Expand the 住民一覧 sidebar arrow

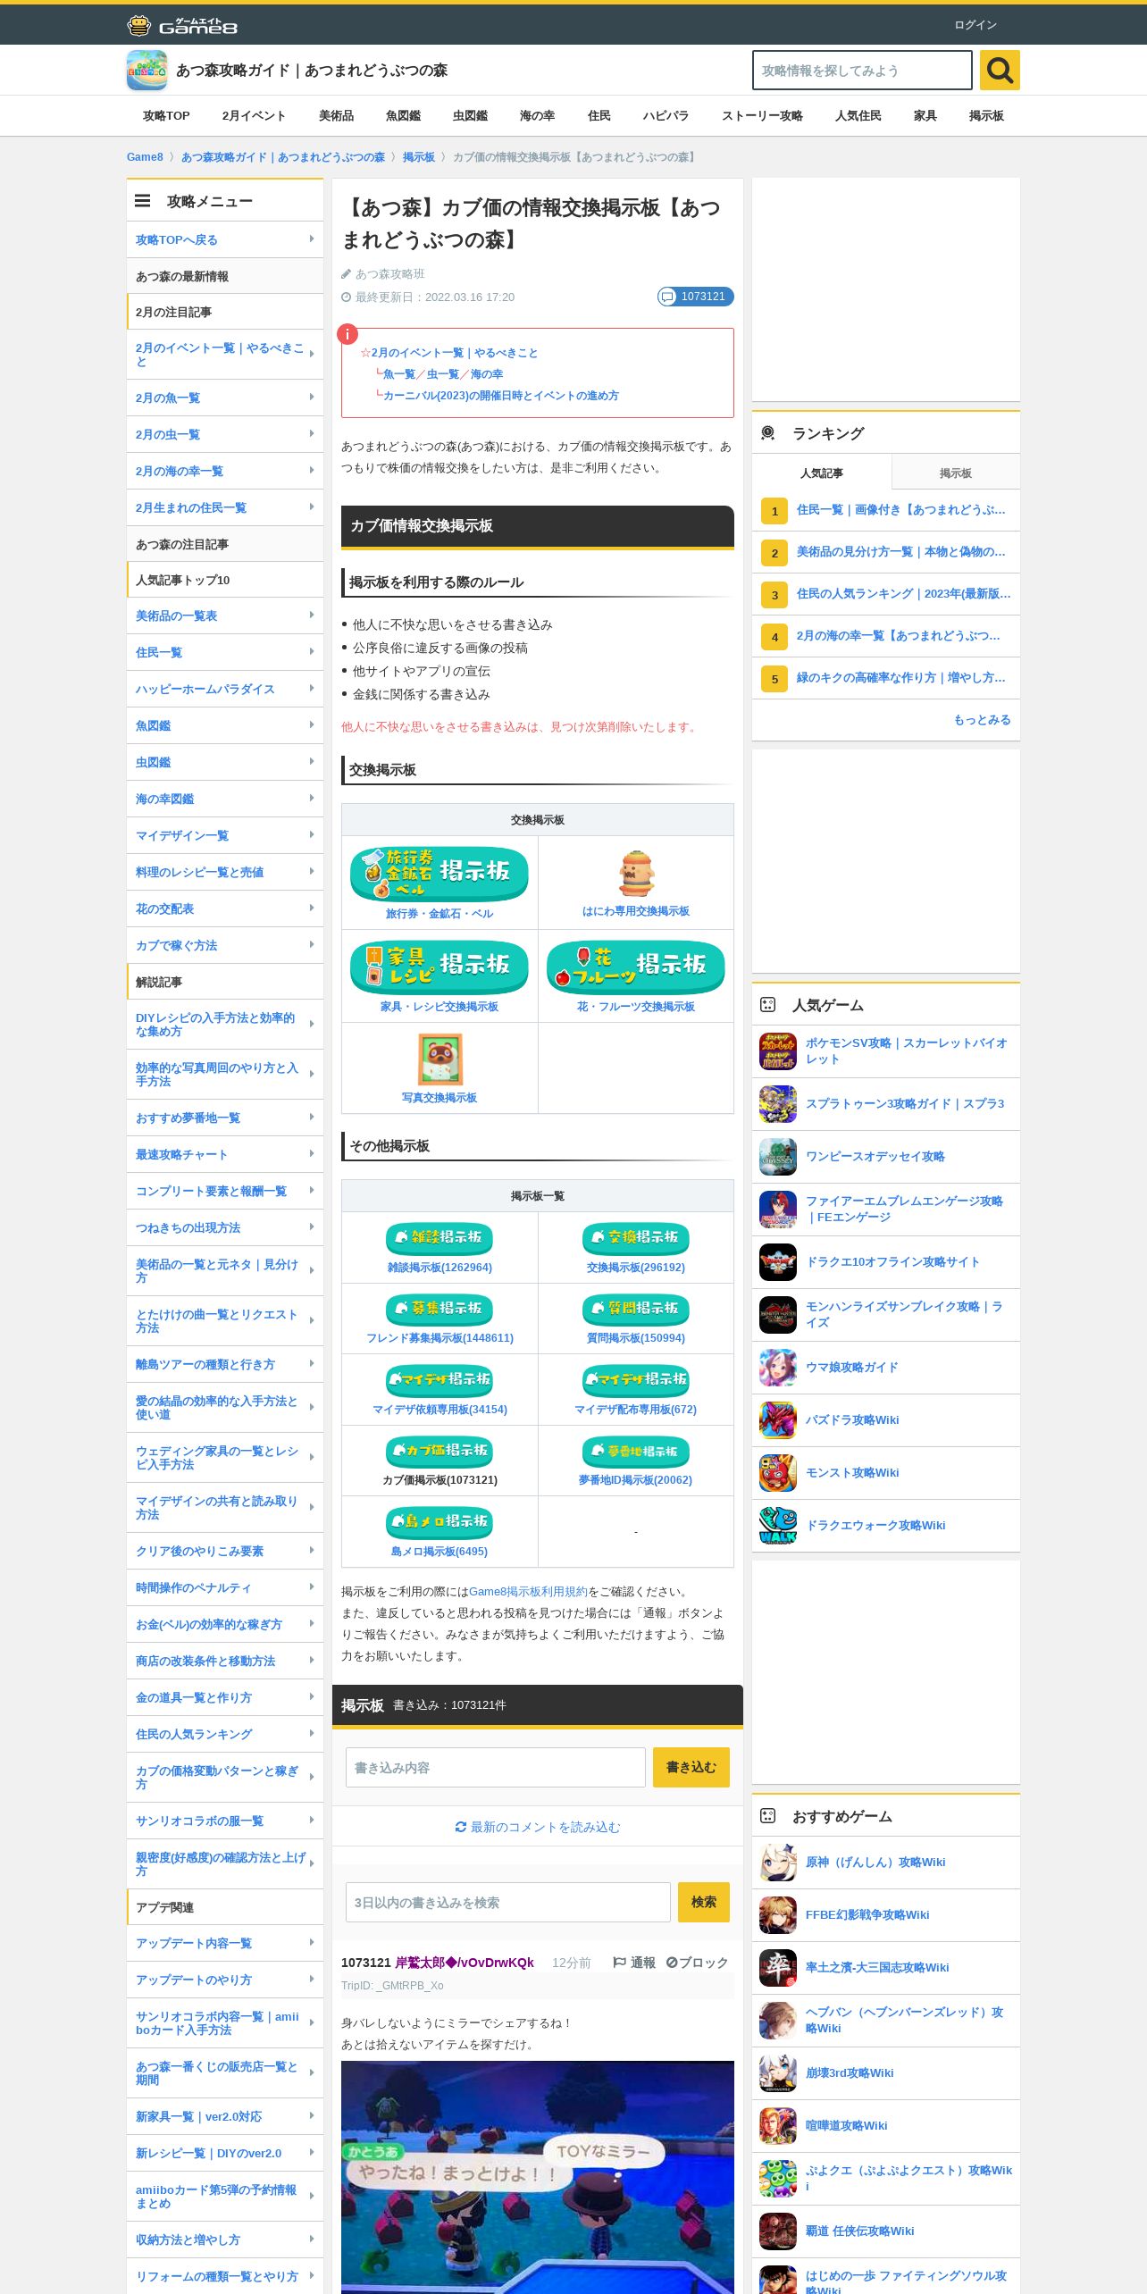312,652
